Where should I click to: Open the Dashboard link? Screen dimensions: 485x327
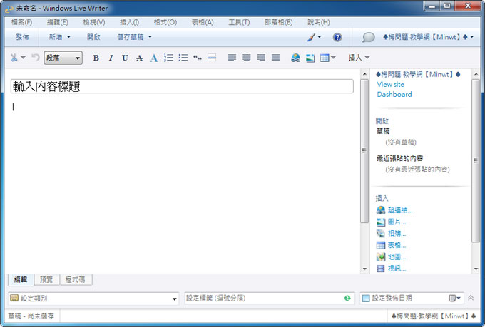(x=394, y=95)
